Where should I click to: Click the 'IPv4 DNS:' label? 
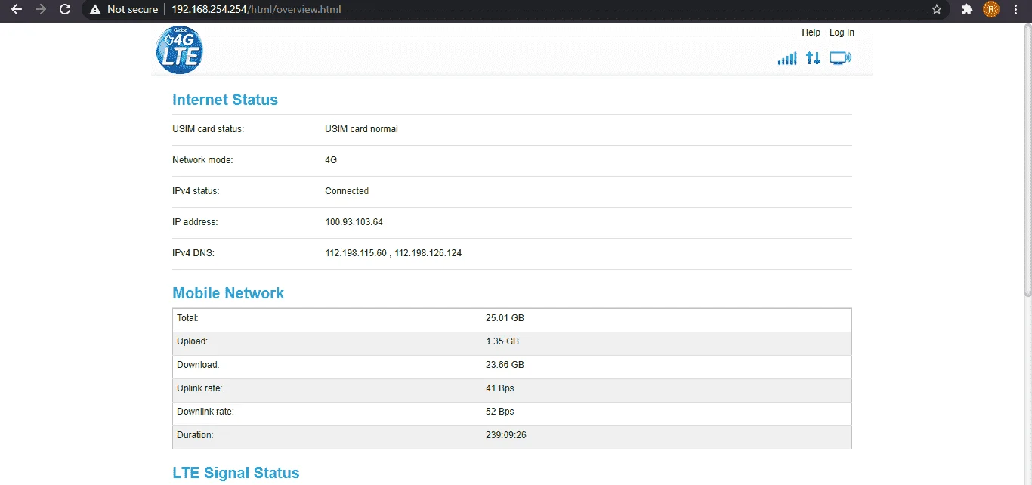(193, 253)
